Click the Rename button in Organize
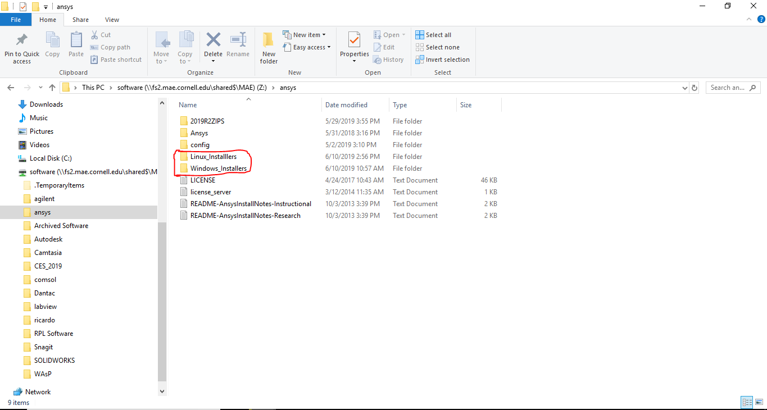This screenshot has height=410, width=767. pyautogui.click(x=238, y=45)
